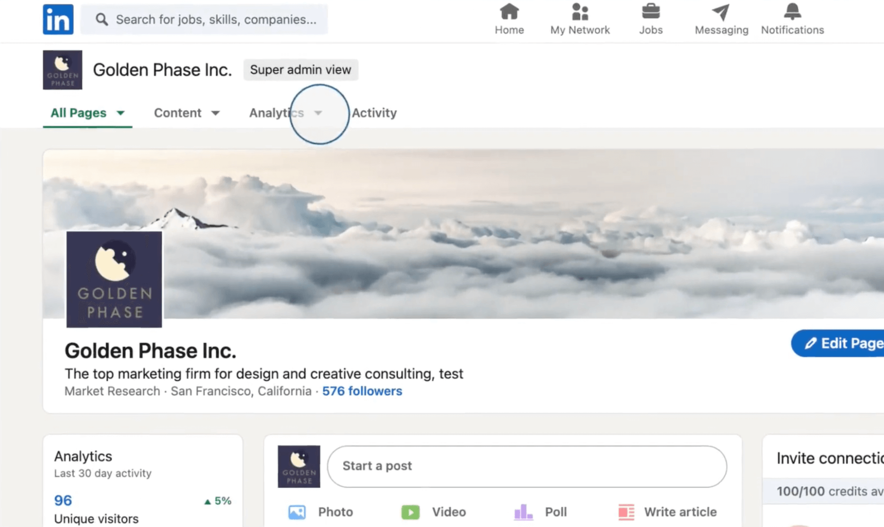This screenshot has width=884, height=527.
Task: Open the 576 followers link
Action: pos(362,391)
